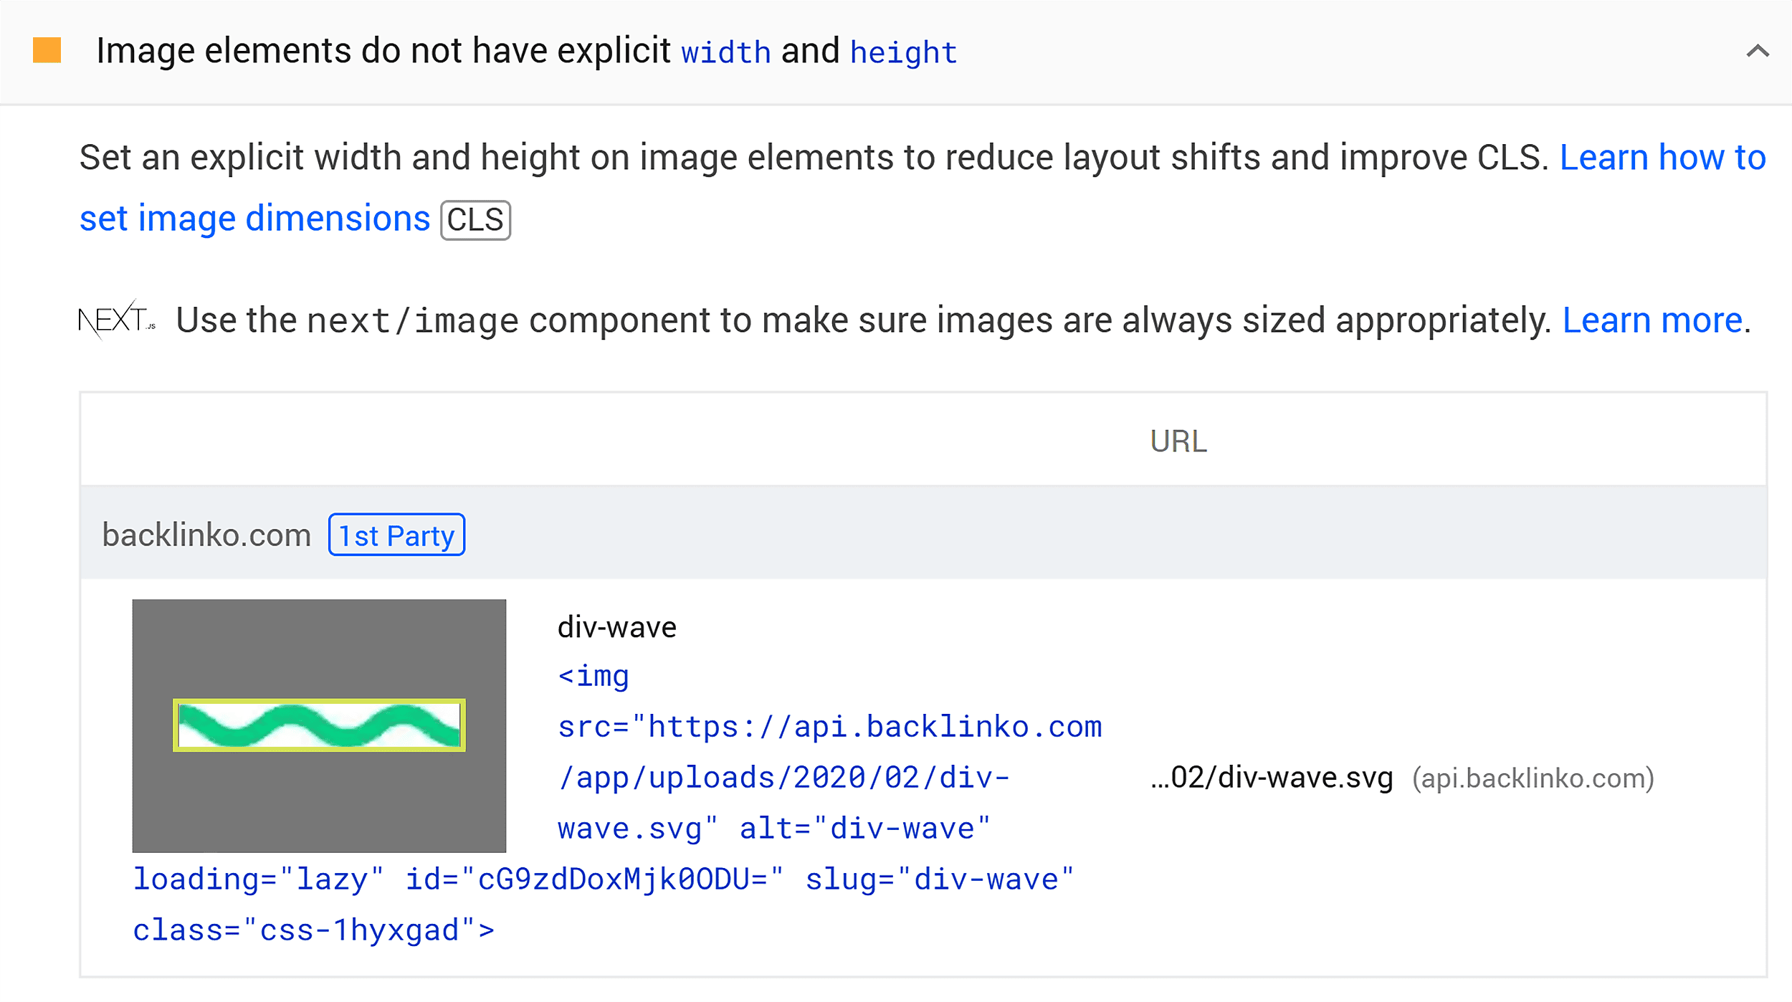Collapse the image elements audit chevron

(1757, 51)
